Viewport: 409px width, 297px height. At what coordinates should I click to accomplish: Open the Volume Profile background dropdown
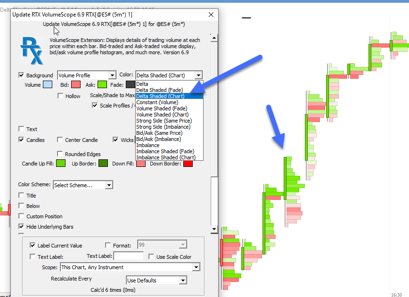(87, 75)
